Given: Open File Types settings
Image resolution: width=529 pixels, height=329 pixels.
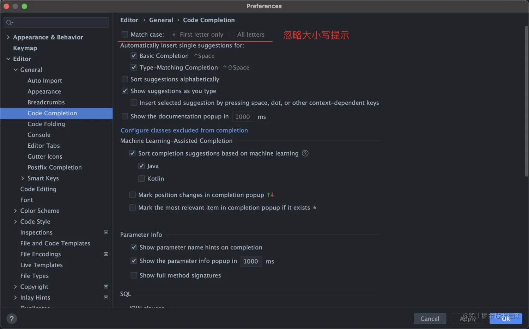Looking at the screenshot, I should click(35, 276).
